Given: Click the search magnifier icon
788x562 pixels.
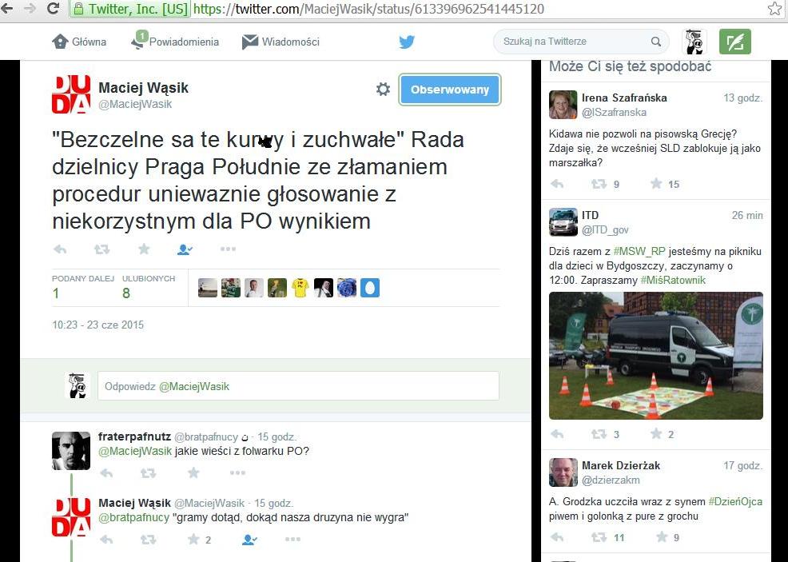Looking at the screenshot, I should 656,42.
